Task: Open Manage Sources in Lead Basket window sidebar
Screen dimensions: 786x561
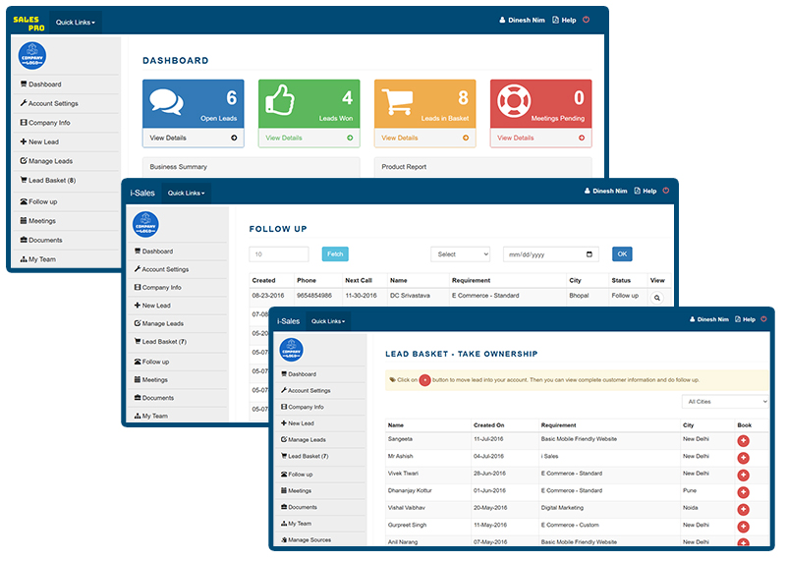Action: tap(306, 540)
